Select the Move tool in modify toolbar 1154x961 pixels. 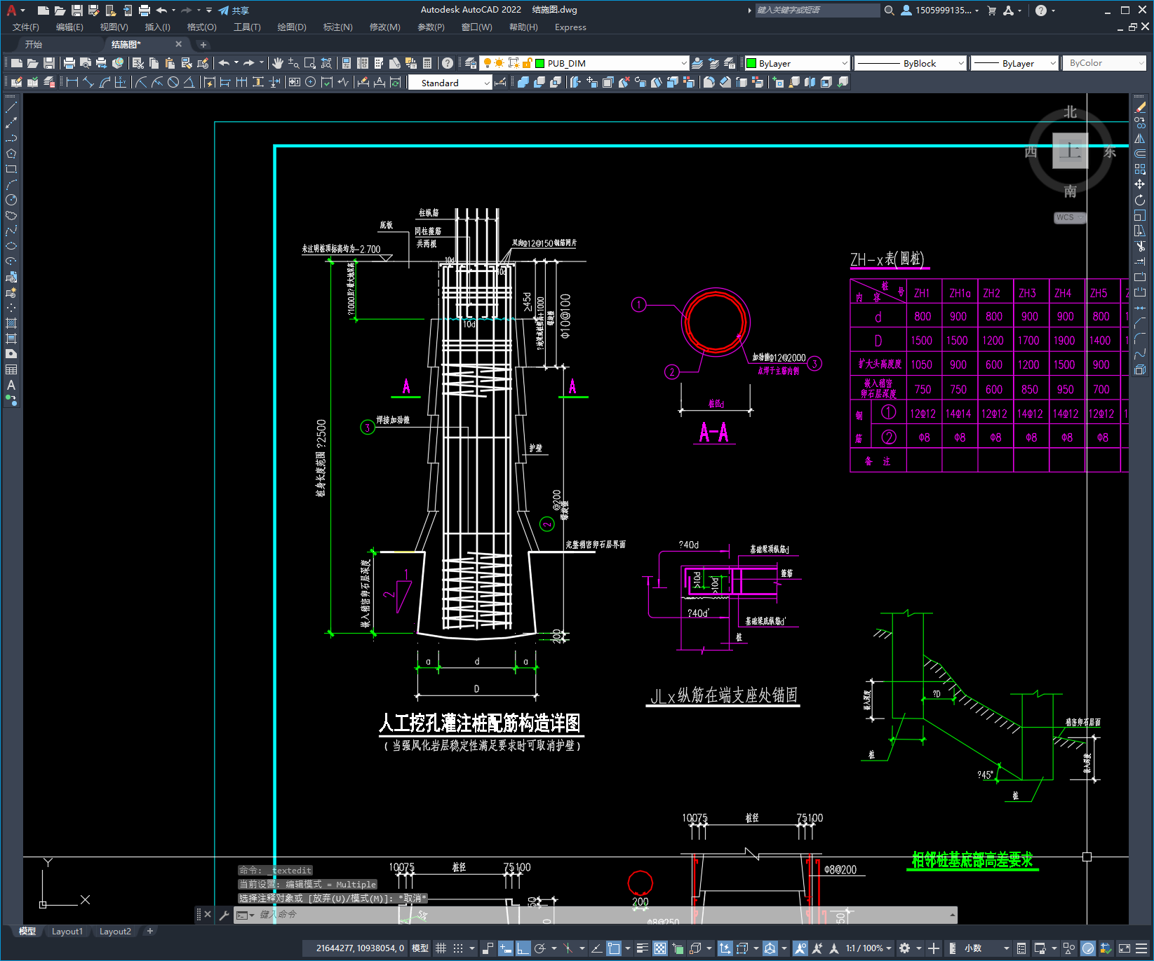pos(1140,184)
